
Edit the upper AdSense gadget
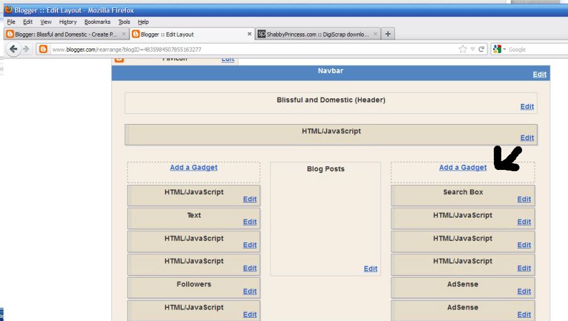pyautogui.click(x=524, y=291)
